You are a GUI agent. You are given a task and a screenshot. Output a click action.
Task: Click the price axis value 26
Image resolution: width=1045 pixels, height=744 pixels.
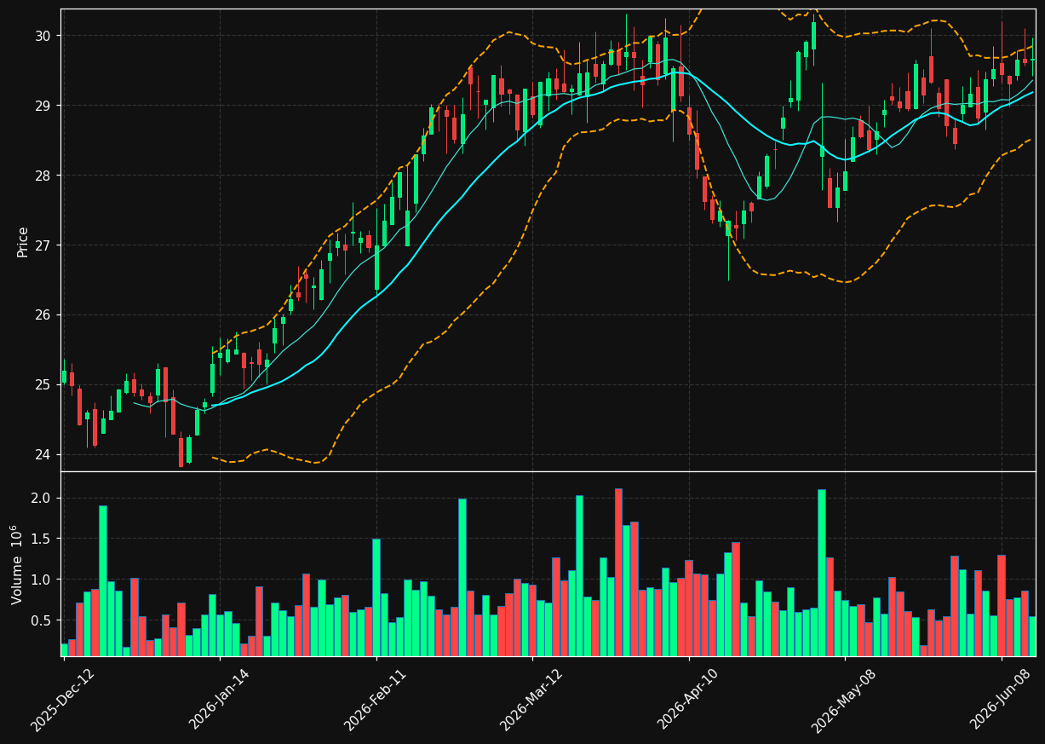[x=43, y=315]
